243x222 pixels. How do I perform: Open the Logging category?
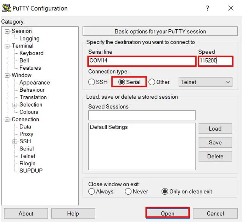pyautogui.click(x=30, y=38)
